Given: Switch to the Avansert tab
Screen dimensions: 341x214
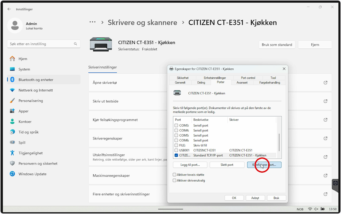Looking at the screenshot, I should (242, 82).
